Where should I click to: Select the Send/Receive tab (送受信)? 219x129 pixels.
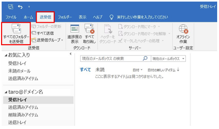[x=45, y=17]
